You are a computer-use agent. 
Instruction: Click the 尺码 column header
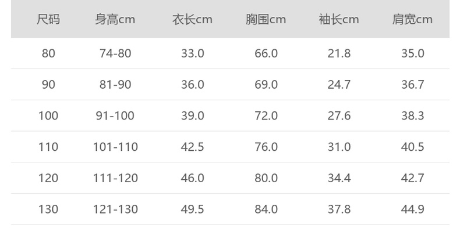(x=48, y=20)
